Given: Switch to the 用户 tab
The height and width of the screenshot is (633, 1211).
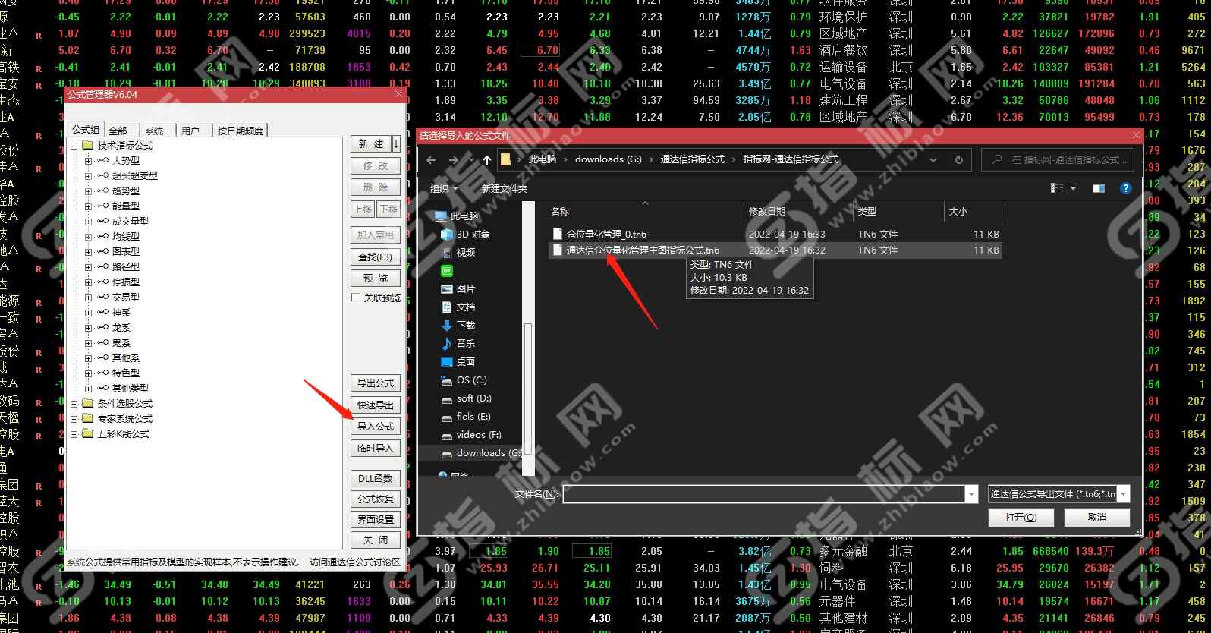Looking at the screenshot, I should point(190,131).
